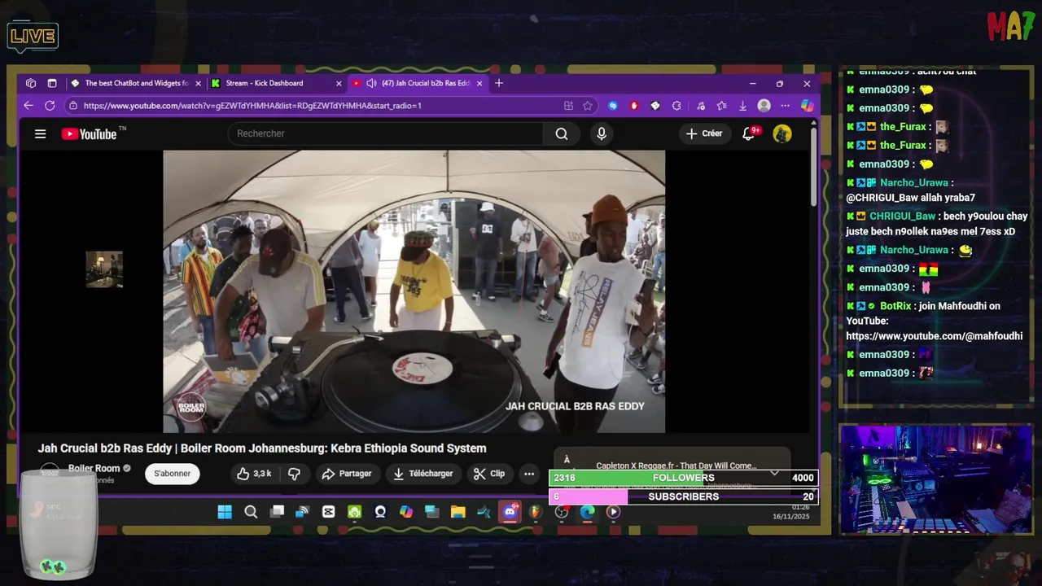Open a new browser tab with plus
Image resolution: width=1042 pixels, height=586 pixels.
click(x=499, y=83)
